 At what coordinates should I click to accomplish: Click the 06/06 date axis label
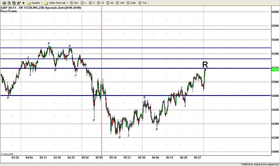coord(155,158)
